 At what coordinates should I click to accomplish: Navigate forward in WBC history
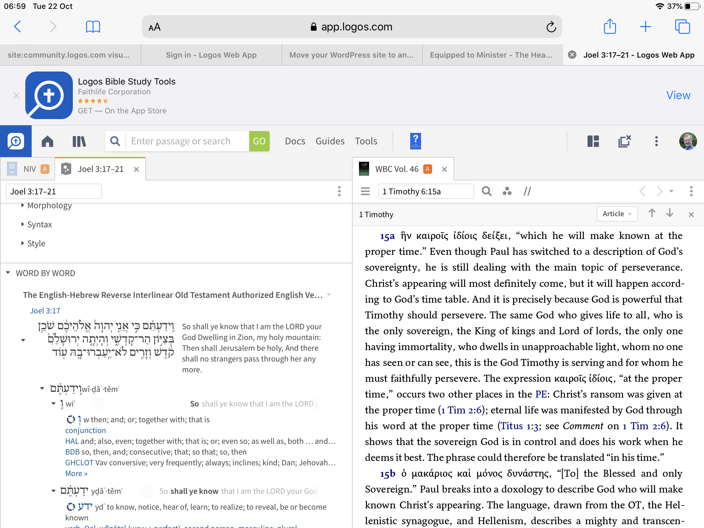(x=659, y=191)
